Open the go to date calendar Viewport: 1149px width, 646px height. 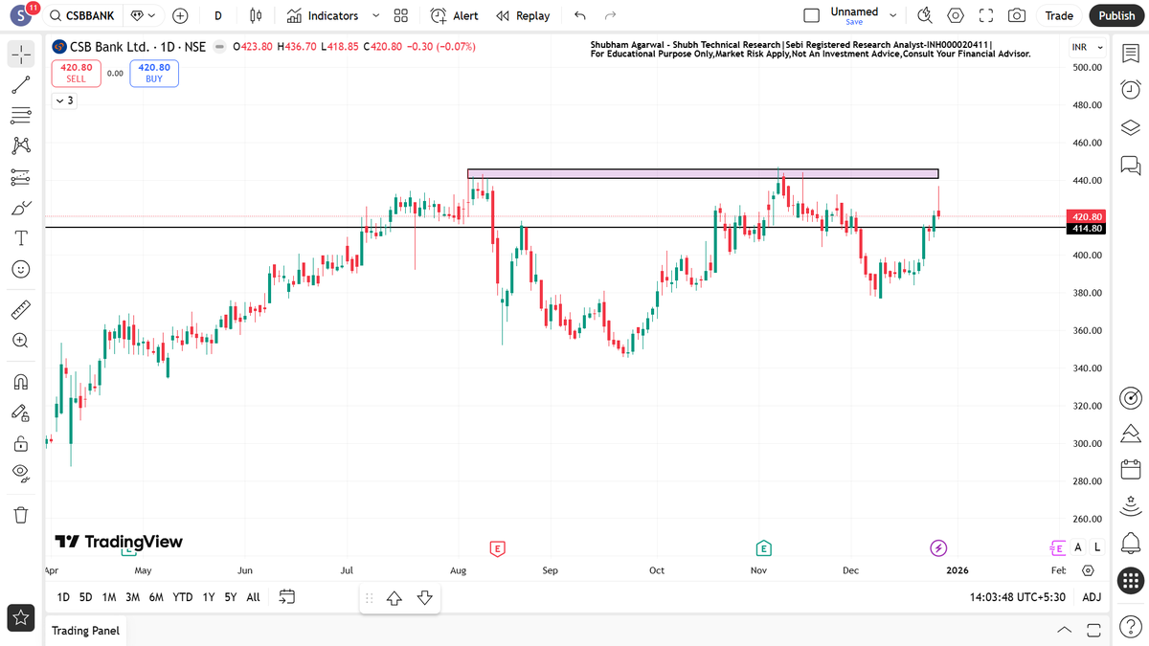click(286, 597)
